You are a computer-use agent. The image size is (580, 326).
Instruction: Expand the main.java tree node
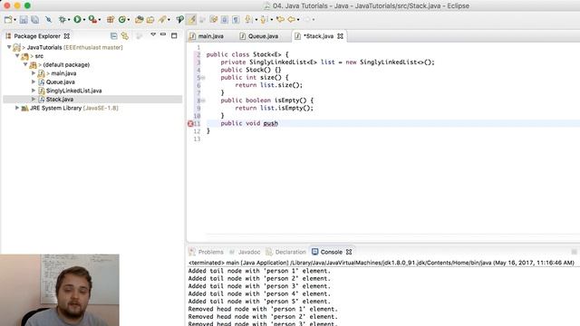point(34,73)
